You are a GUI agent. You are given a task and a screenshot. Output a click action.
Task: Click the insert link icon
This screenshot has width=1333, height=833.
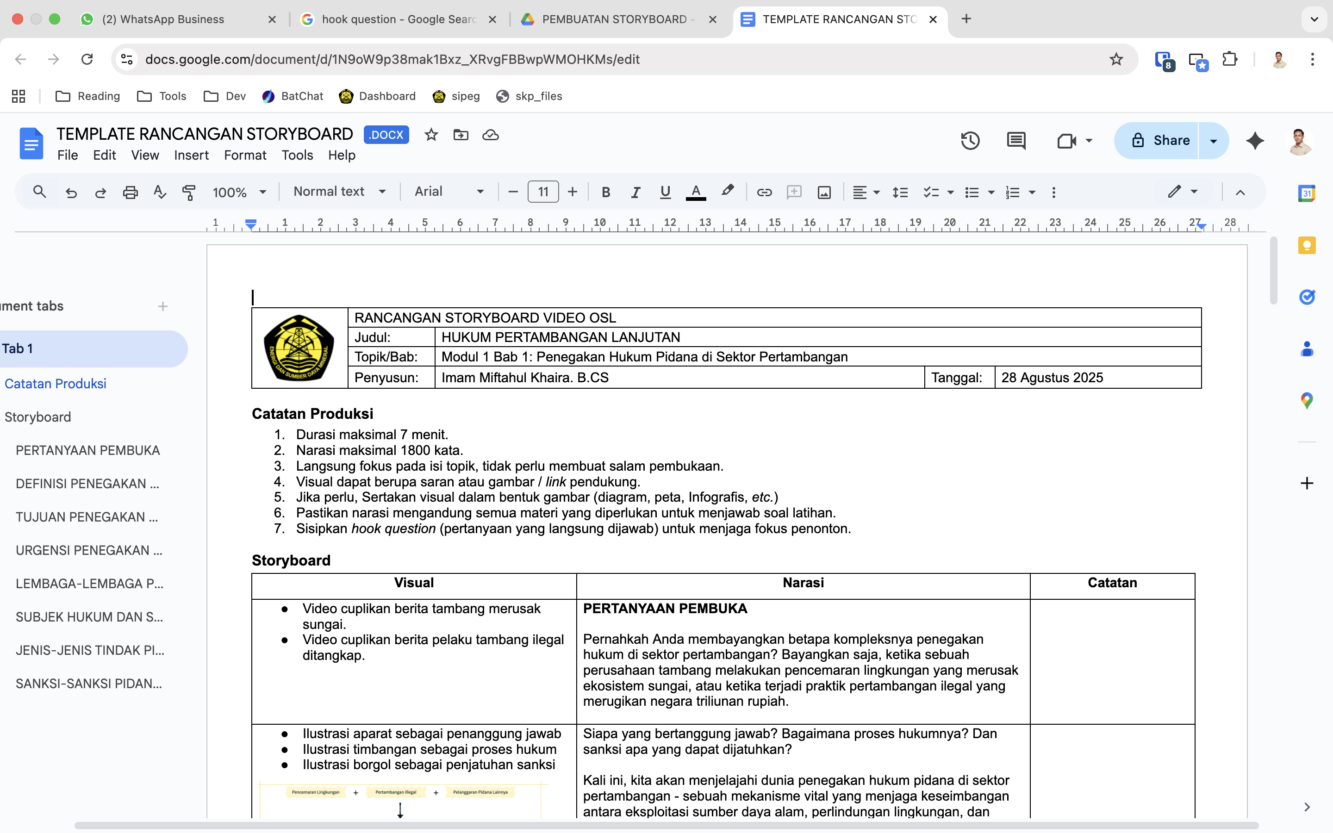click(x=764, y=192)
